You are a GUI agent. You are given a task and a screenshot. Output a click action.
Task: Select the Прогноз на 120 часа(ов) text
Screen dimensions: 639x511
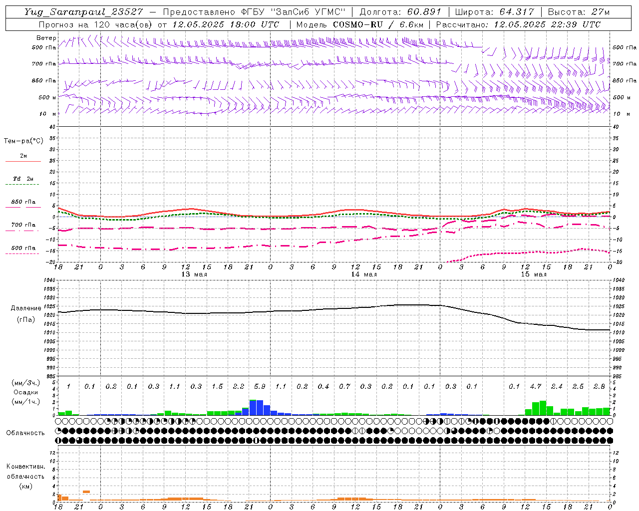point(96,24)
